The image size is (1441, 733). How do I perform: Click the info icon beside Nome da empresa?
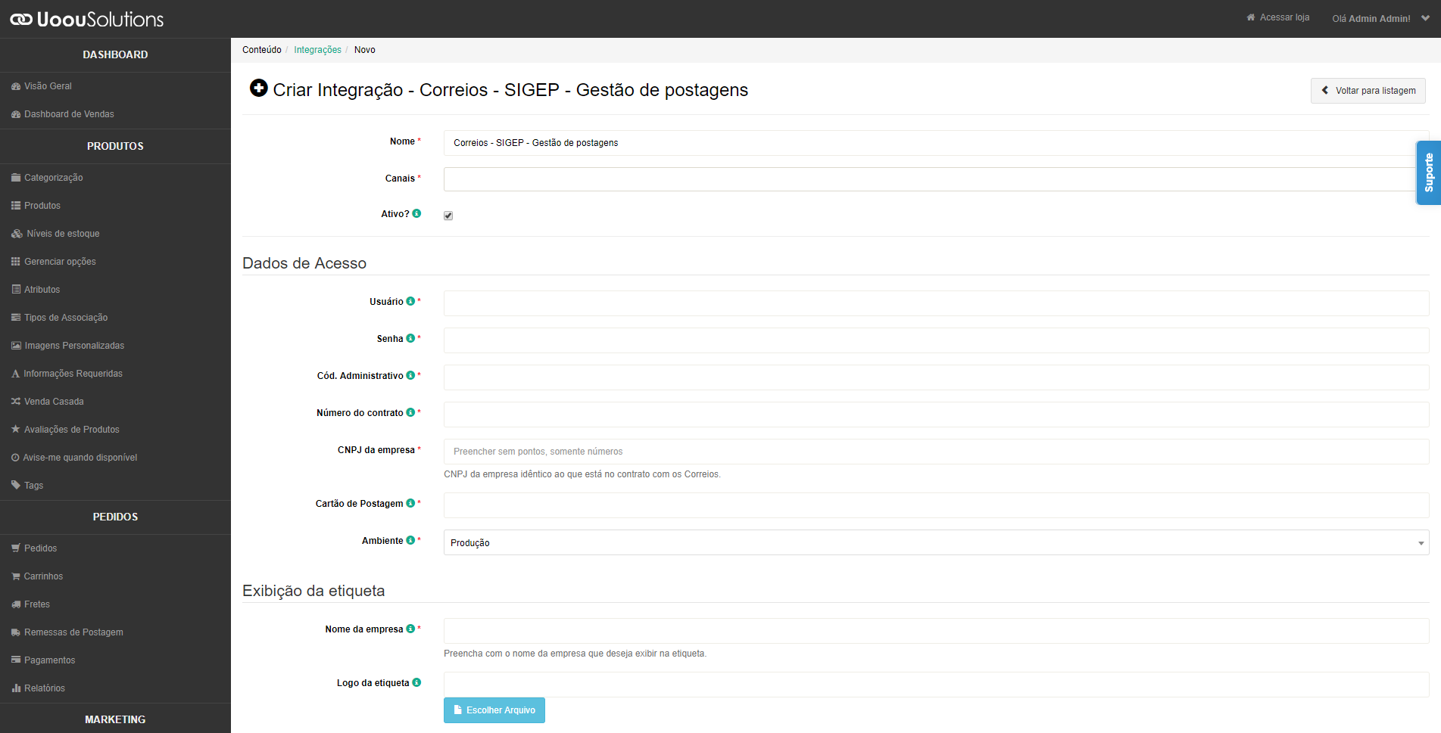(410, 629)
